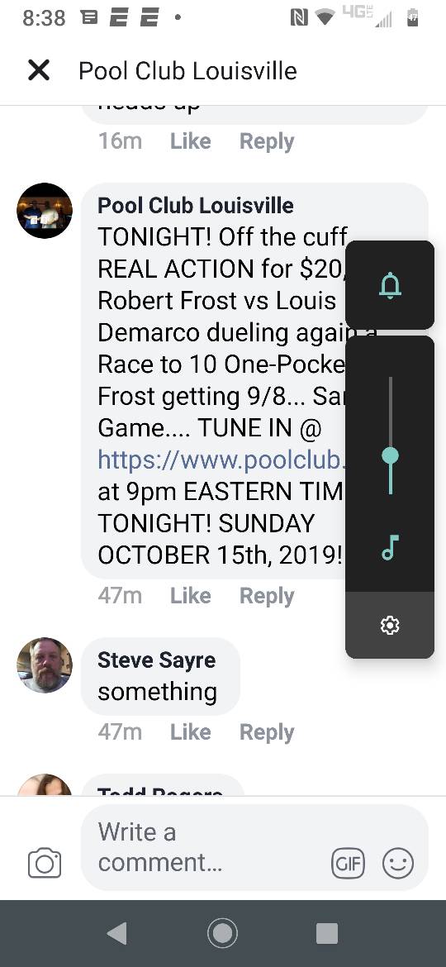
Task: Reply to Pool Club Louisville's comment
Action: [x=267, y=596]
